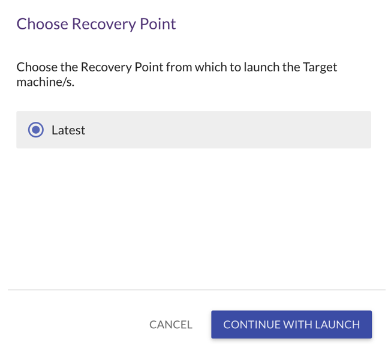Click the gray Latest recovery point row
Viewport: 391px width, 345px height.
click(194, 130)
